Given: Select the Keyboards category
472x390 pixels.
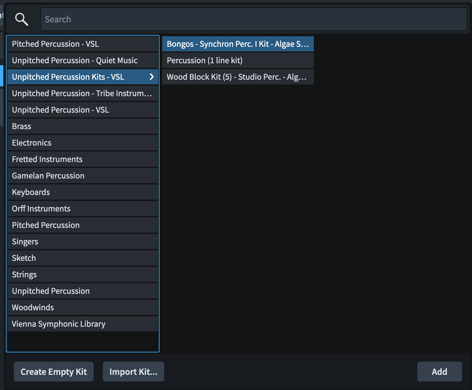Looking at the screenshot, I should [82, 192].
